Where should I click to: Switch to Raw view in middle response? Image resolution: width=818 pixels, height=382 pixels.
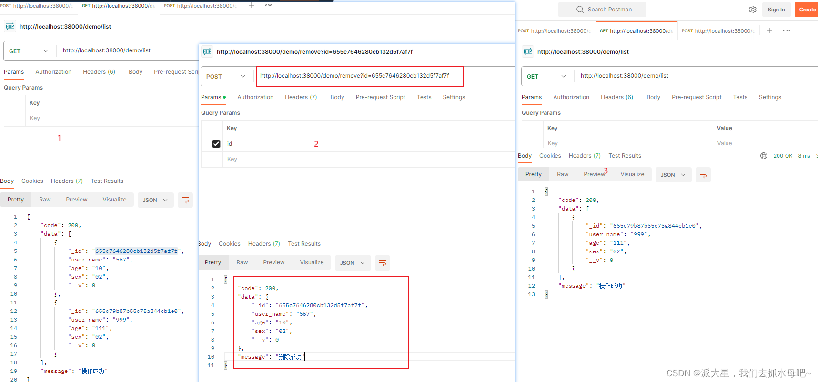click(x=242, y=262)
